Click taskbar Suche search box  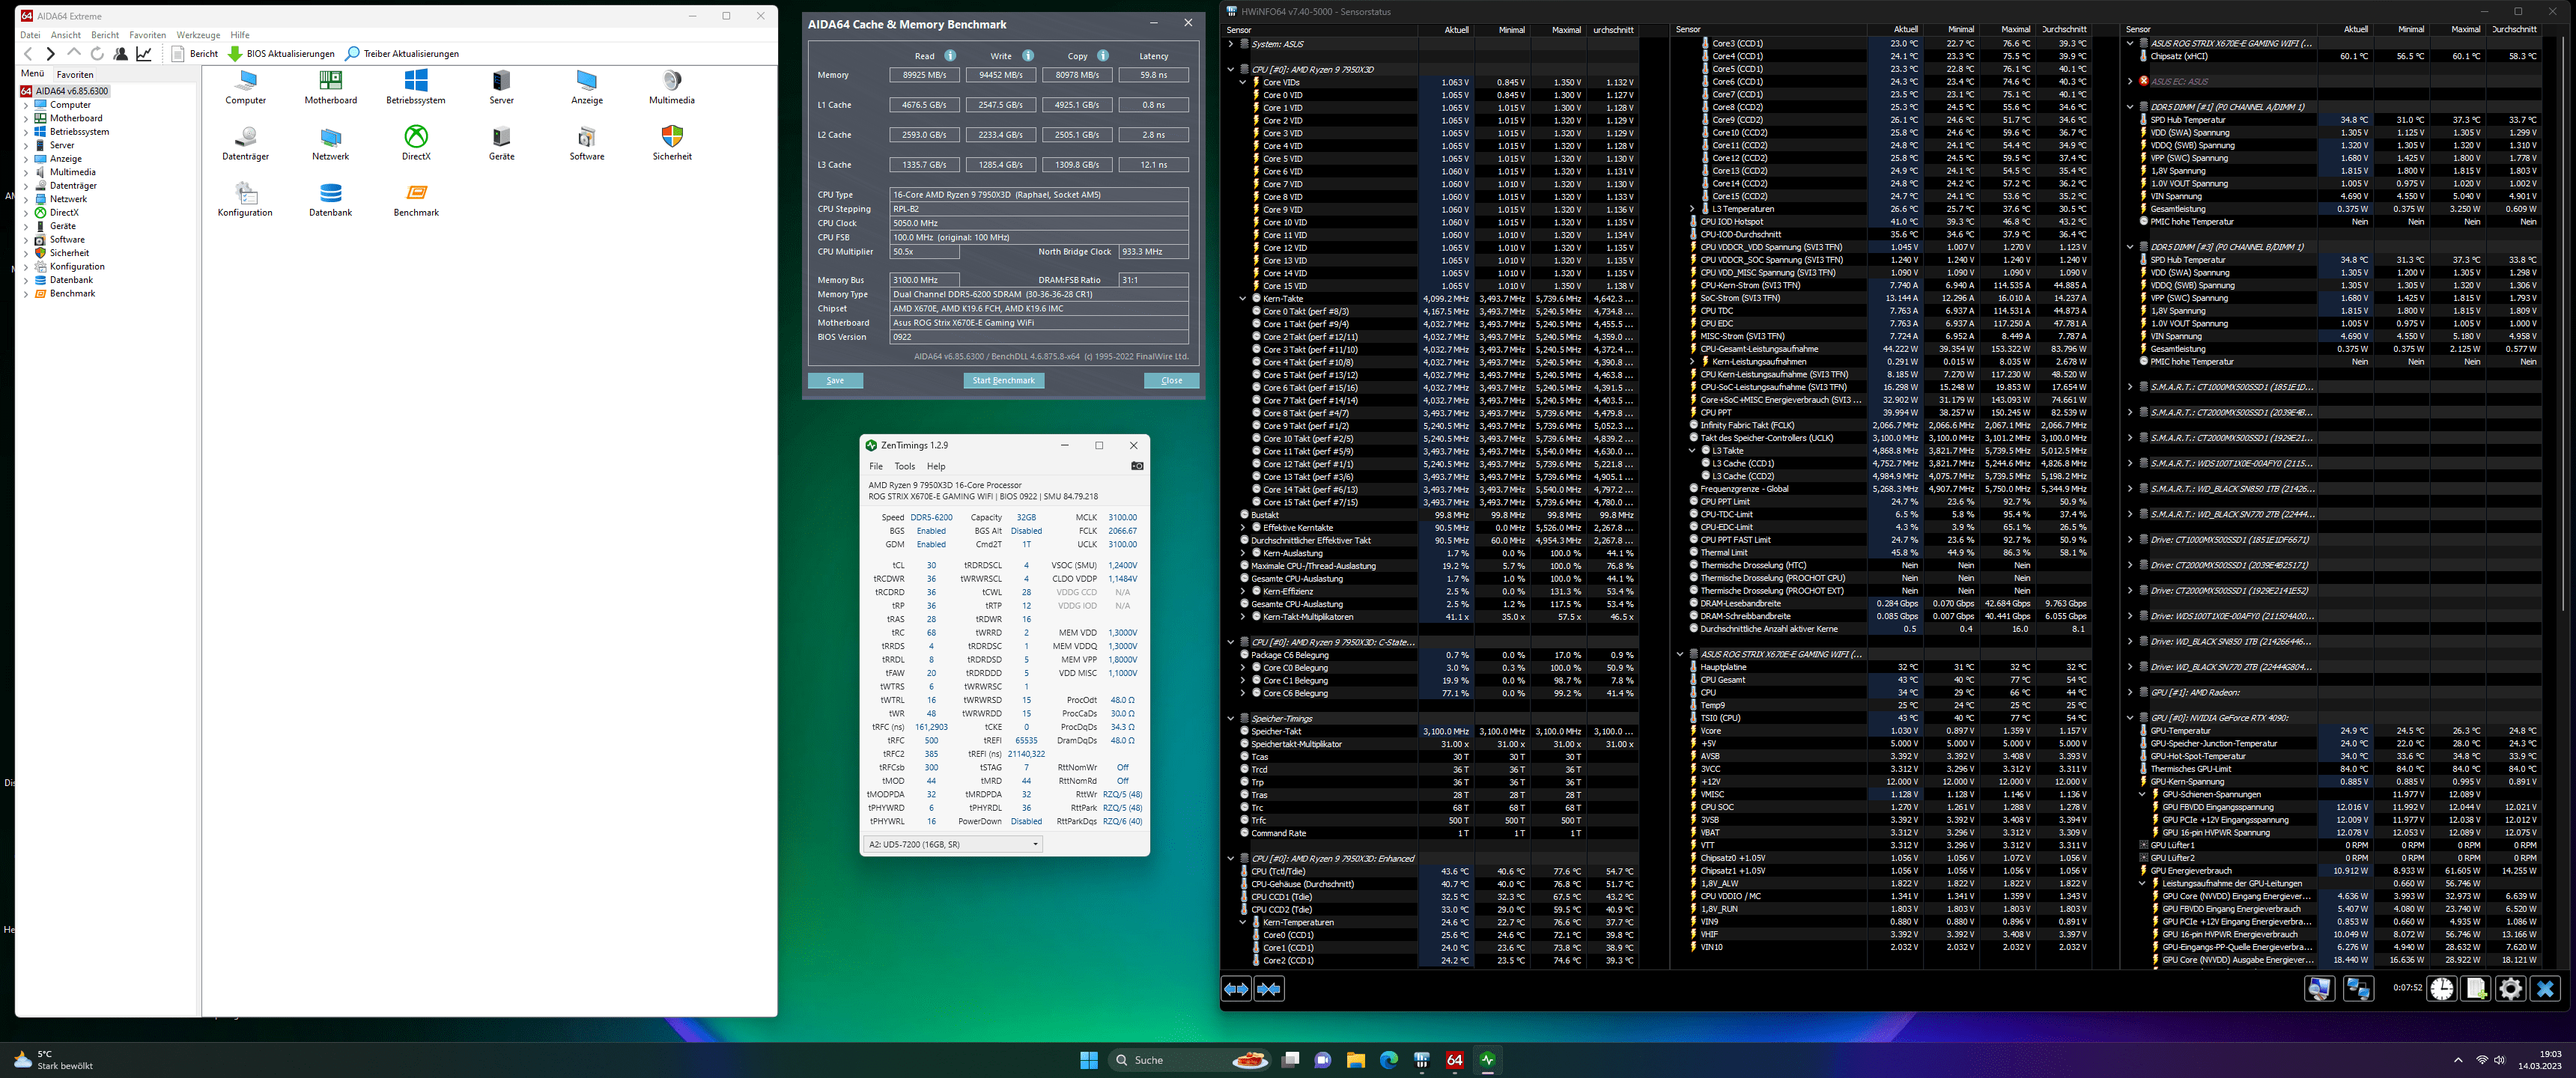click(1191, 1060)
